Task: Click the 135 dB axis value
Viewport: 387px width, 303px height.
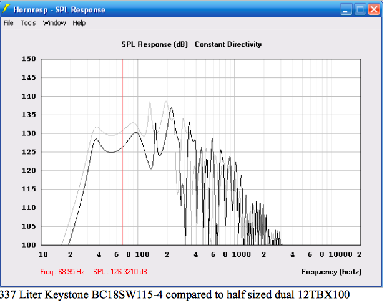Action: tap(29, 115)
